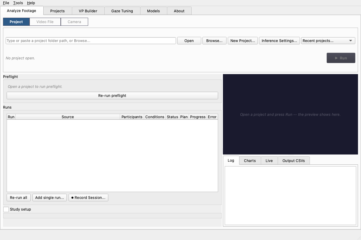The height and width of the screenshot is (240, 361).
Task: Go to the About tab
Action: coord(179,11)
